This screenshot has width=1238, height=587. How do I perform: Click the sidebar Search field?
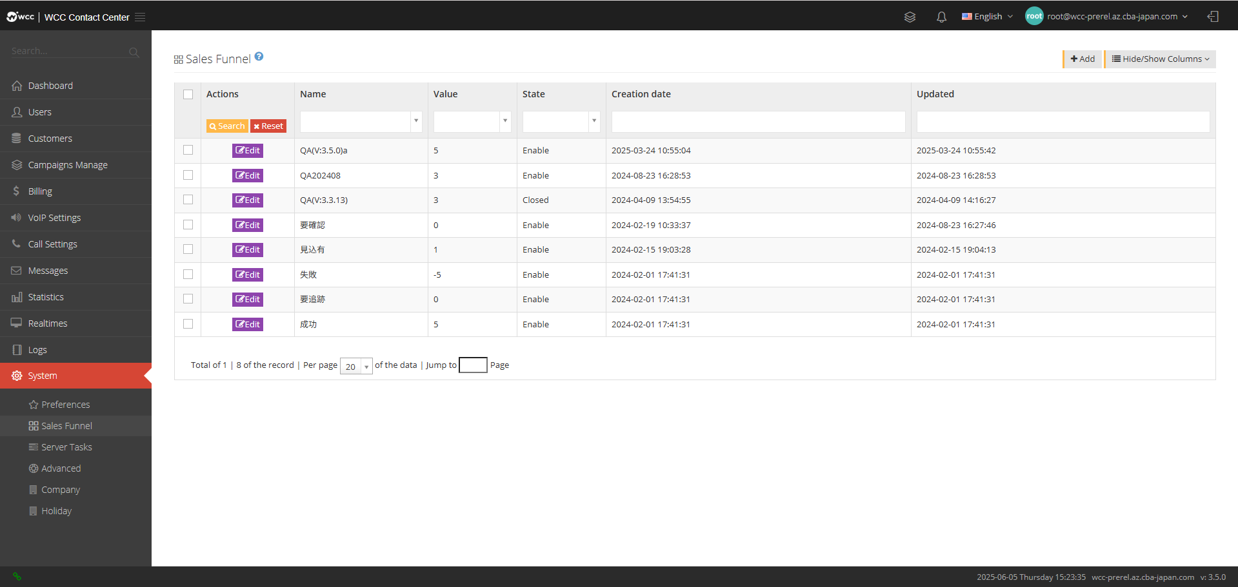(68, 51)
